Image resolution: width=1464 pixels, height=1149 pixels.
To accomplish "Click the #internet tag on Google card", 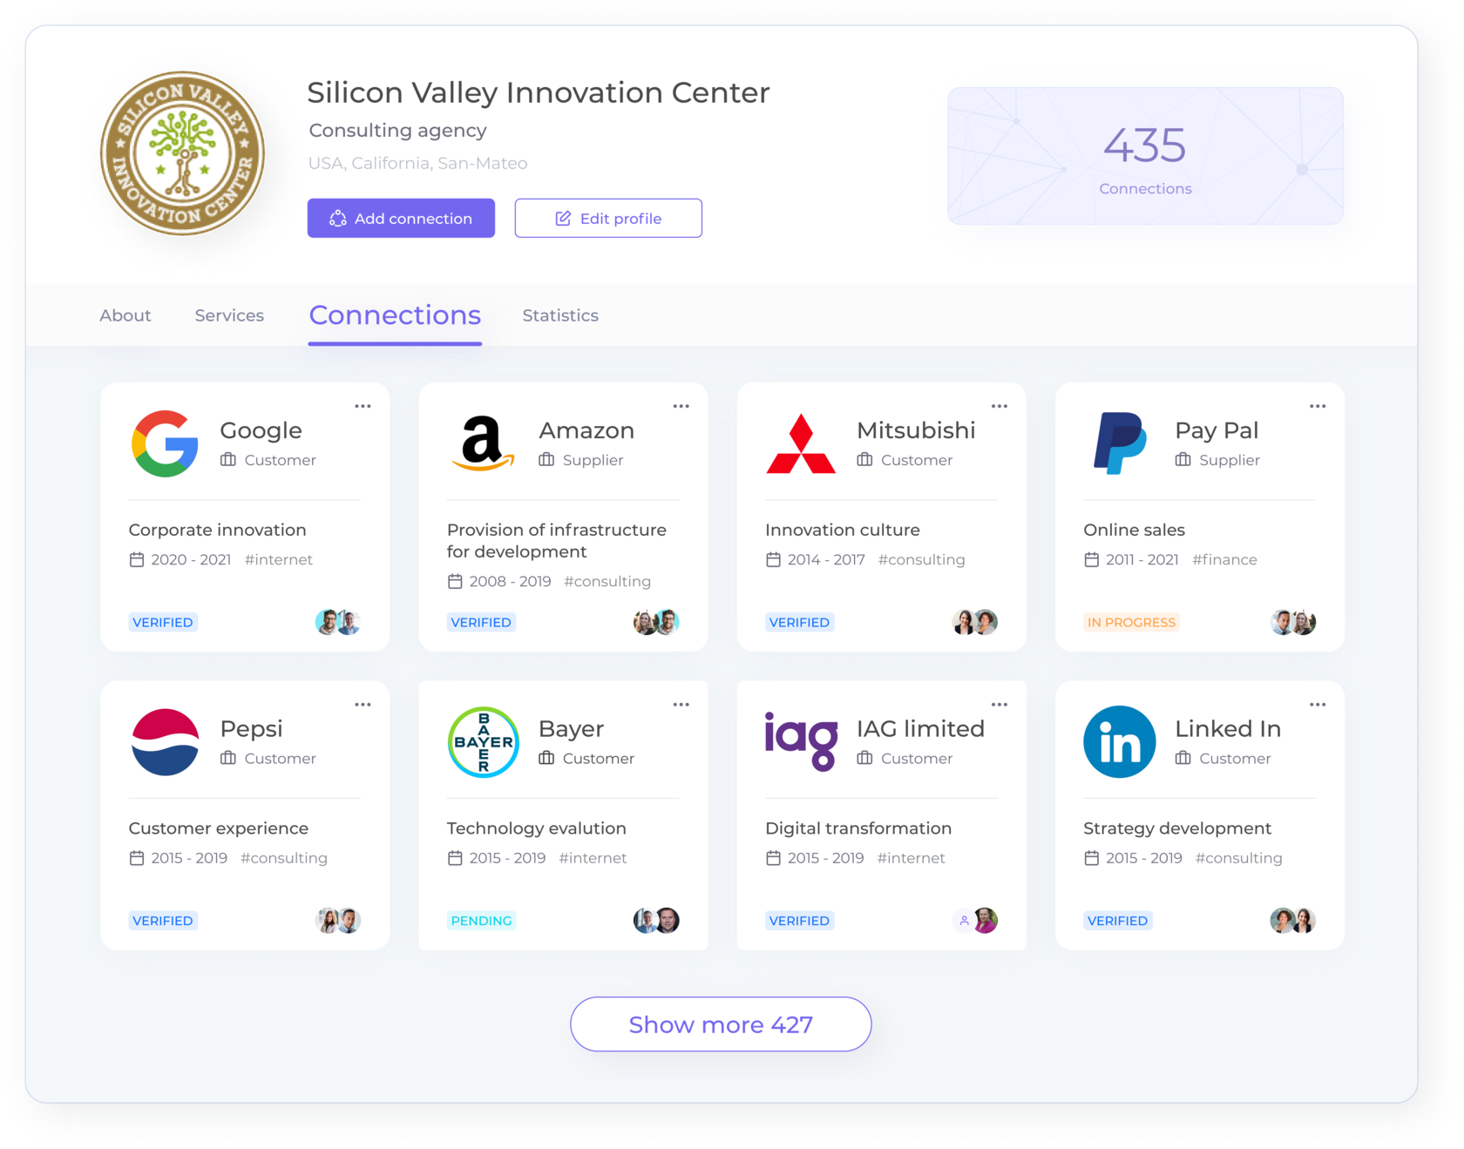I will (x=279, y=559).
